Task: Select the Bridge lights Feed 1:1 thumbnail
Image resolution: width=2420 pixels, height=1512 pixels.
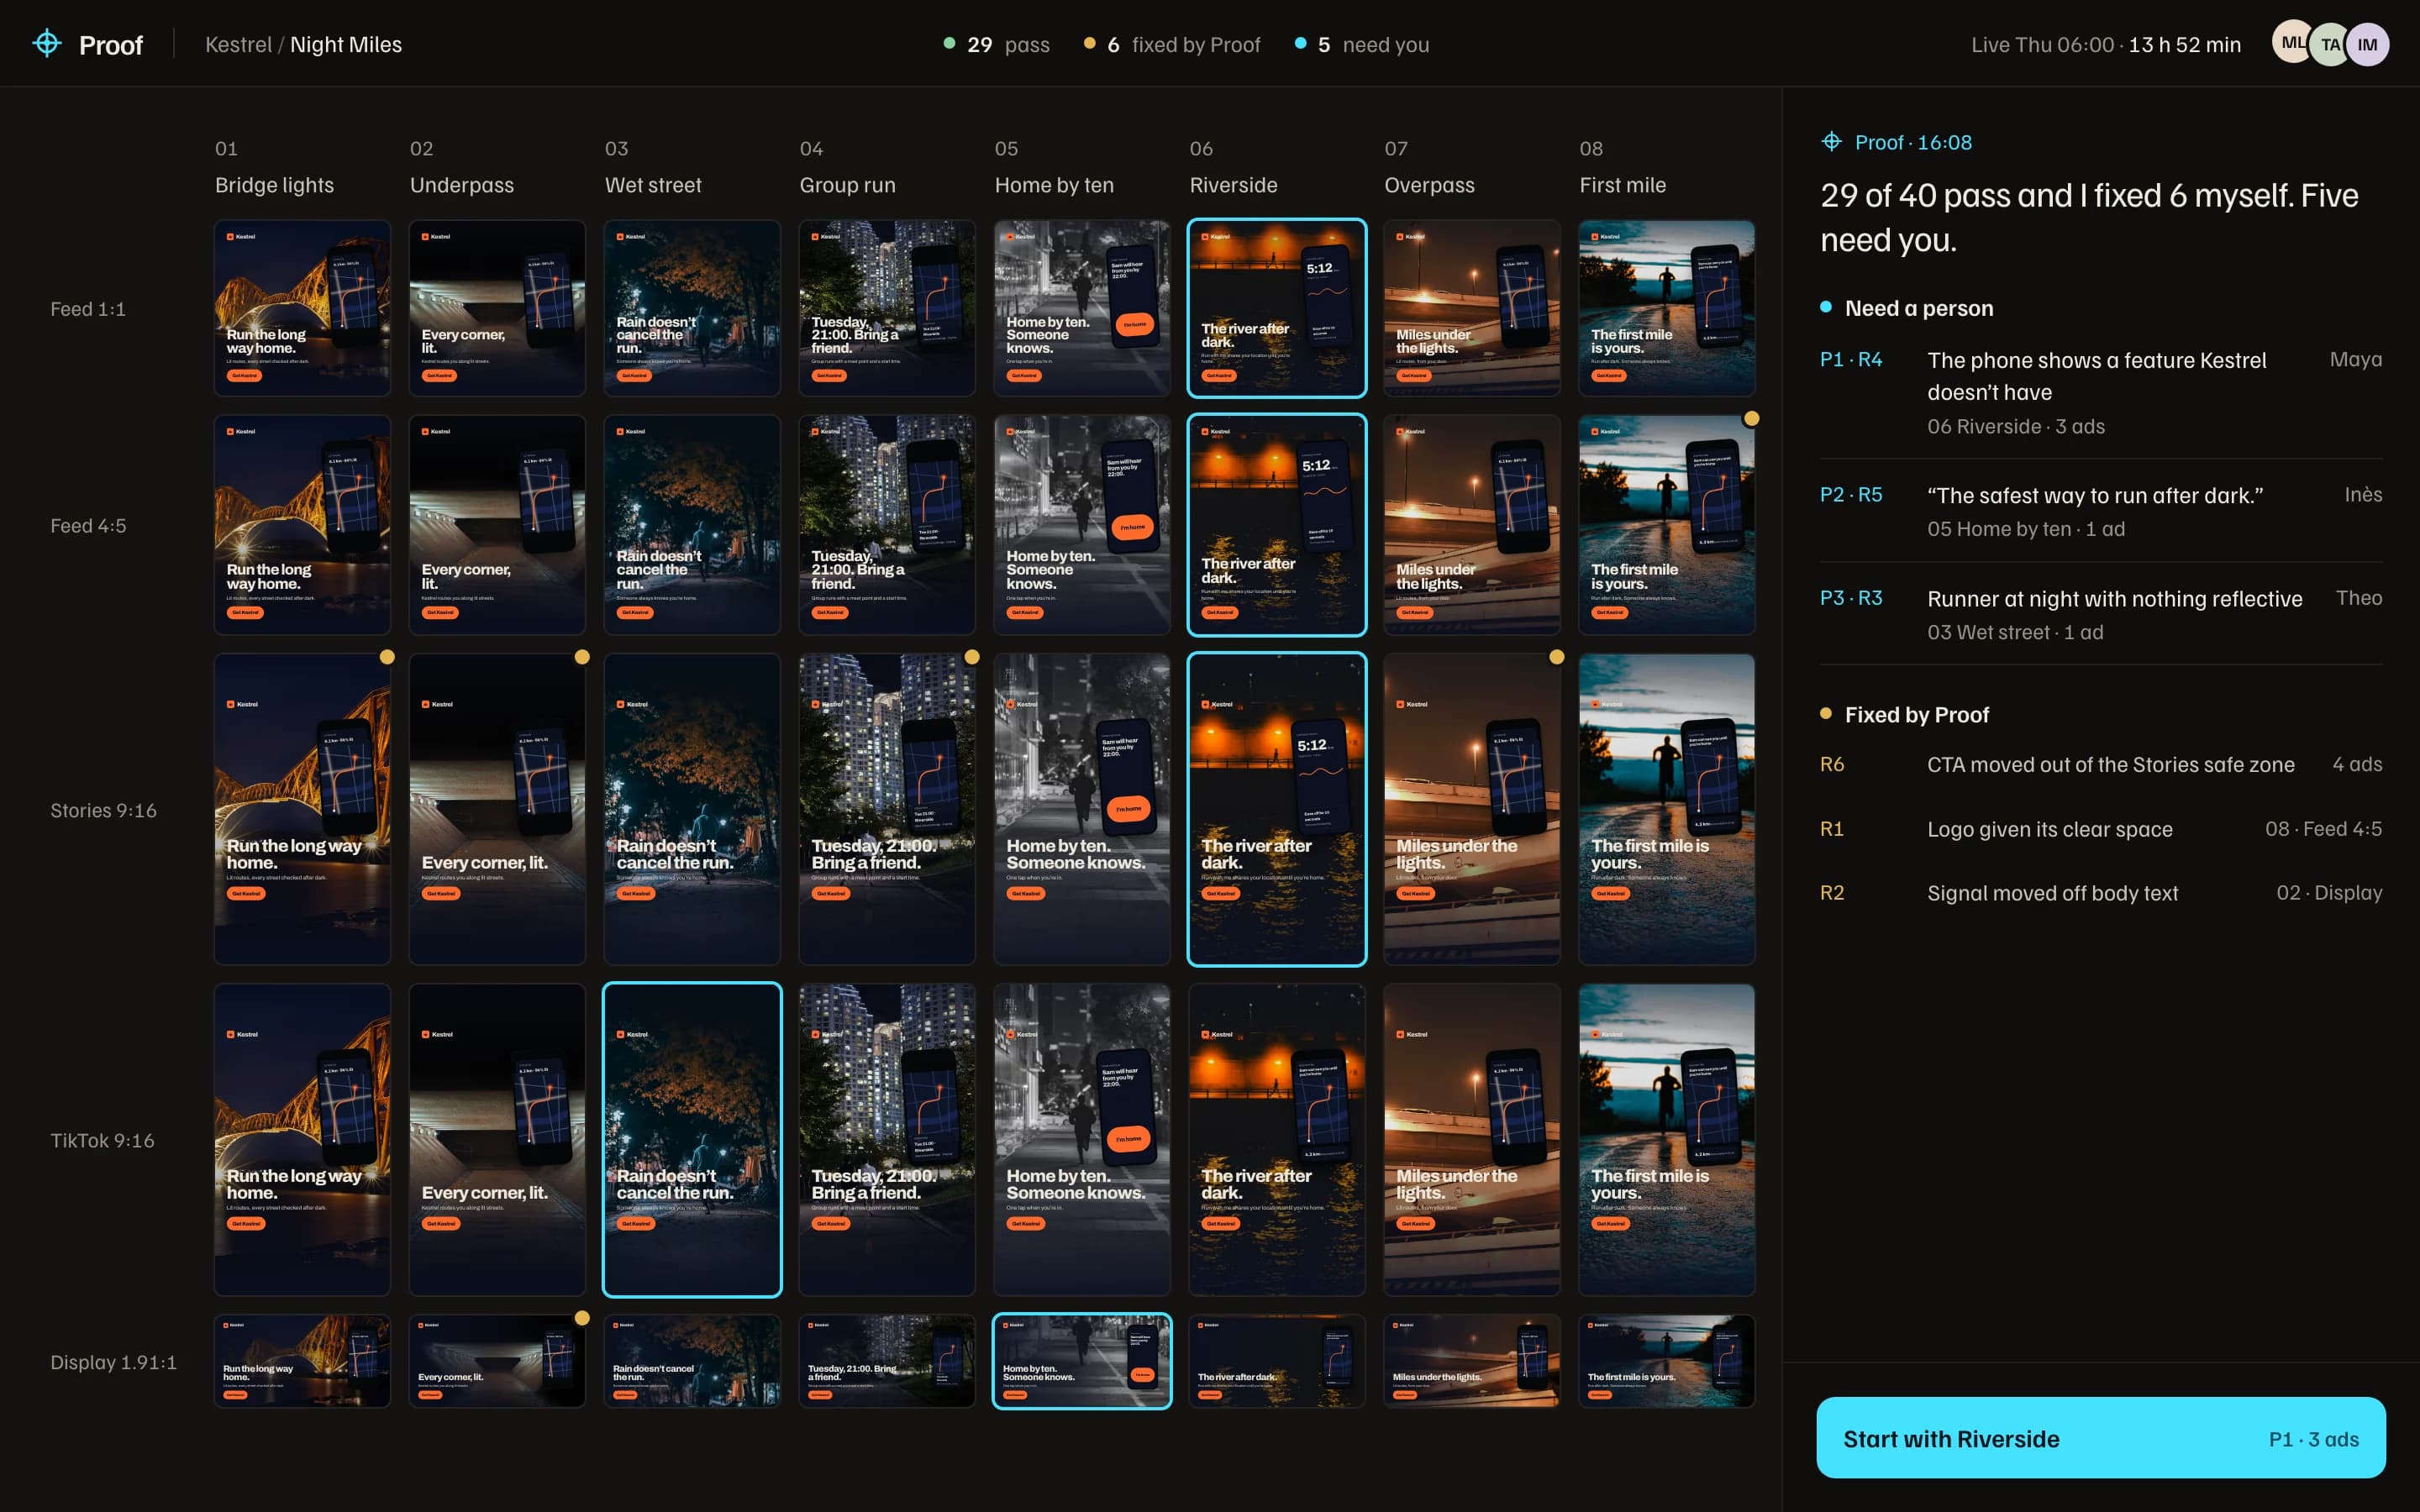Action: [x=302, y=308]
